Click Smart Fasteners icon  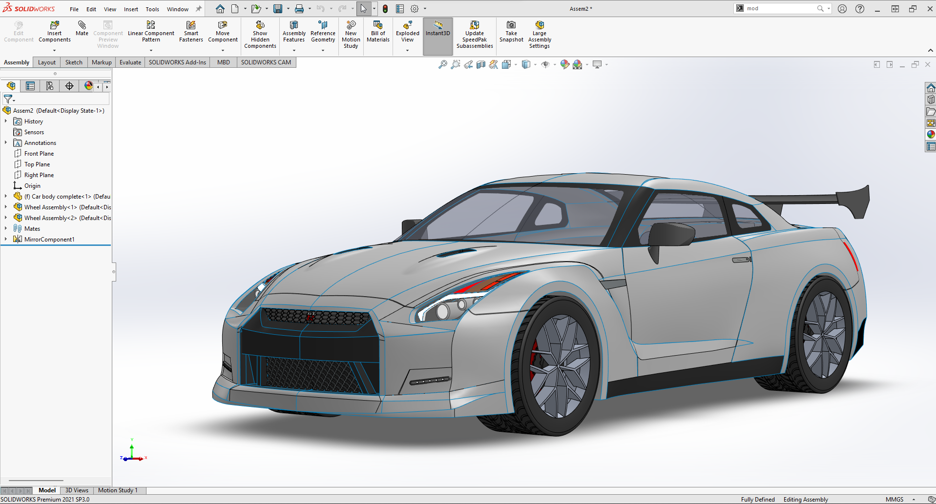click(x=191, y=32)
